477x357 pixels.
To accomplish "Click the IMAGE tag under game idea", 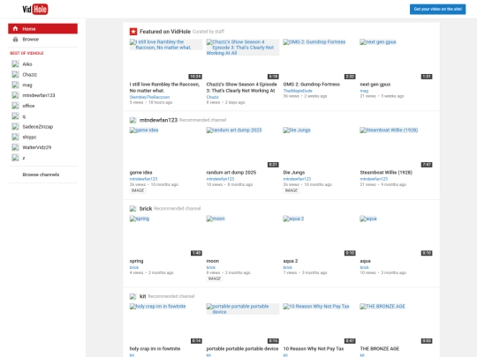I will (x=138, y=190).
